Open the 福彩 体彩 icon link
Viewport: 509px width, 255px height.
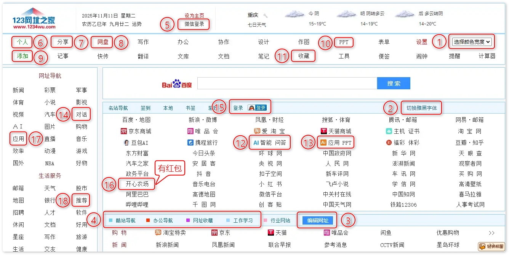[389, 143]
